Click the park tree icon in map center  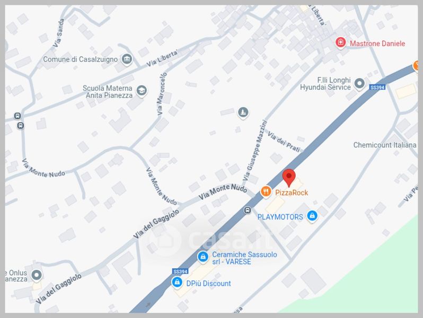[x=243, y=112]
